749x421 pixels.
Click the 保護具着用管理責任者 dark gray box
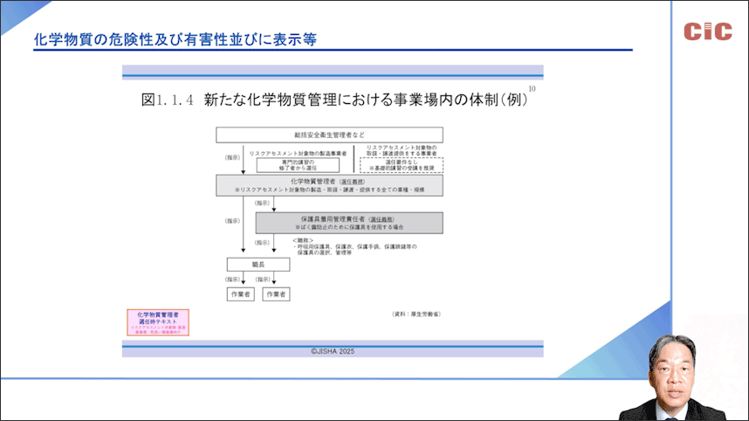point(349,221)
